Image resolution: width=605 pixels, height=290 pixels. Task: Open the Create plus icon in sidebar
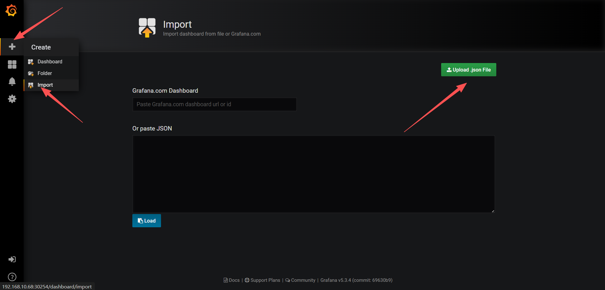pyautogui.click(x=12, y=47)
